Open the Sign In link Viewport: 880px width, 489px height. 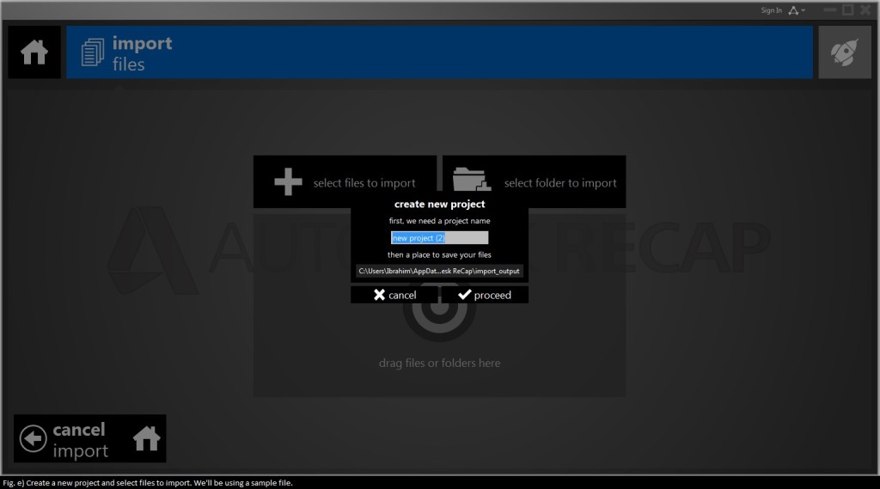tap(771, 10)
